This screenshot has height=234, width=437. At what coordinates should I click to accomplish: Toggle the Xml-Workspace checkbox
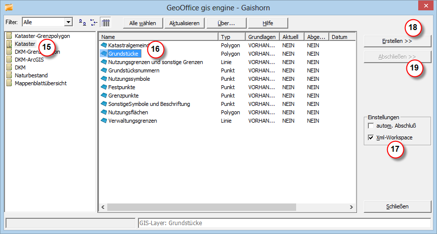(x=371, y=137)
